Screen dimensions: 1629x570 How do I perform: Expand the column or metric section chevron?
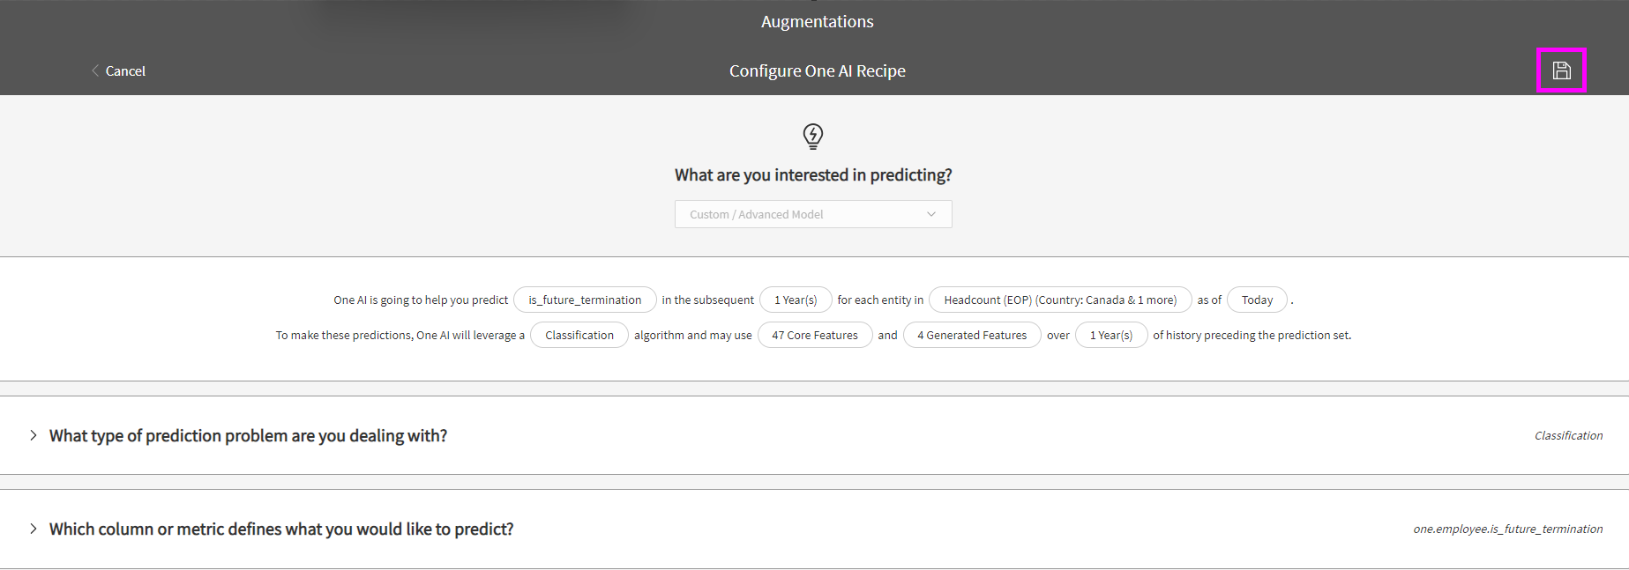coord(34,529)
